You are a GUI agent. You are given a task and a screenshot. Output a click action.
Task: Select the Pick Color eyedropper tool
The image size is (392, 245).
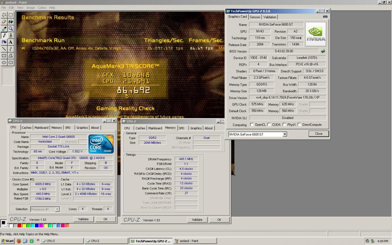[x=4, y=28]
